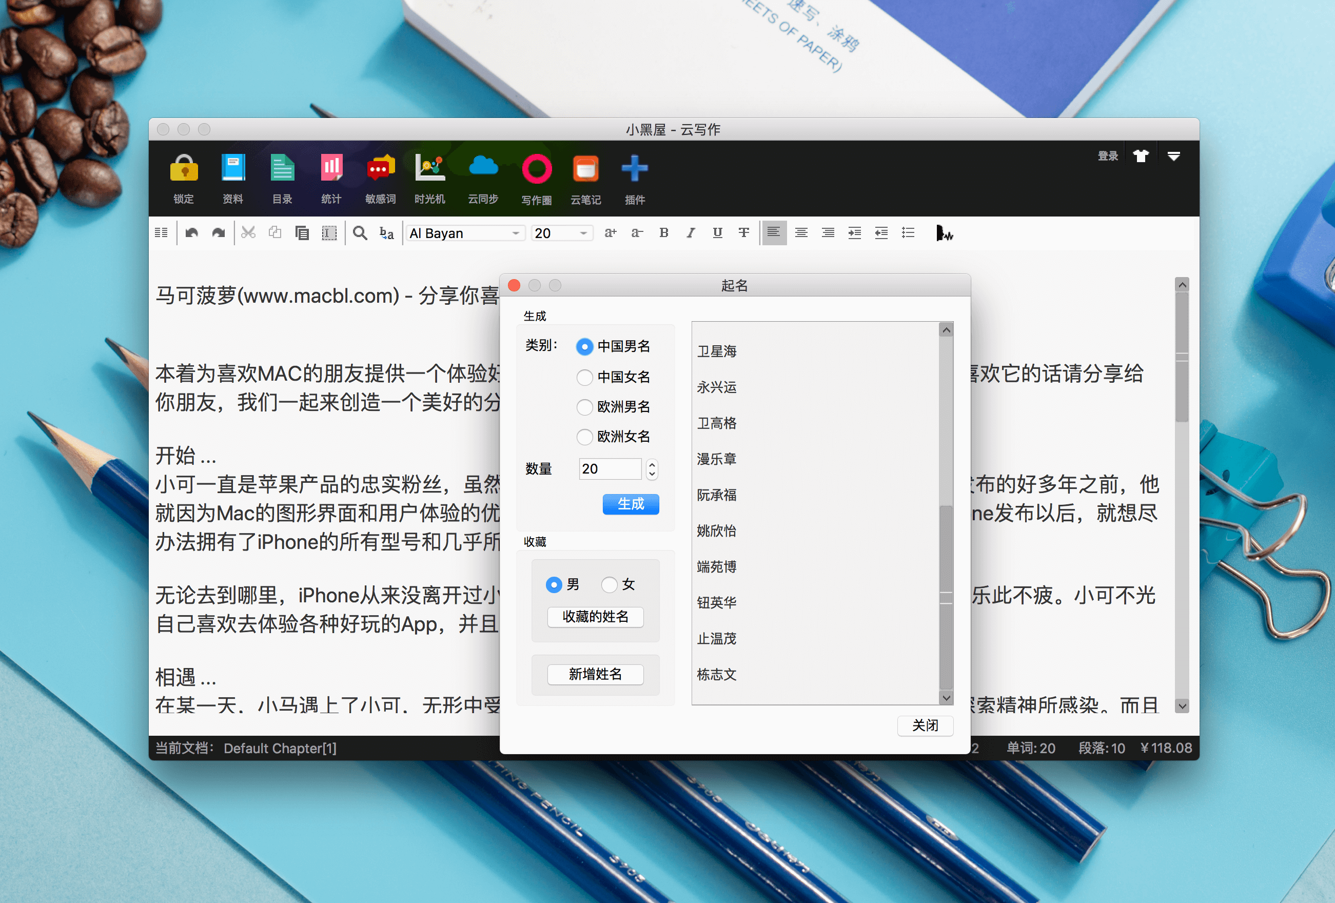Click the 新增姓名 button
This screenshot has width=1335, height=903.
[595, 674]
